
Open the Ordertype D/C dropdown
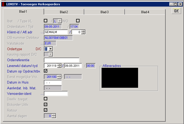click(50, 49)
